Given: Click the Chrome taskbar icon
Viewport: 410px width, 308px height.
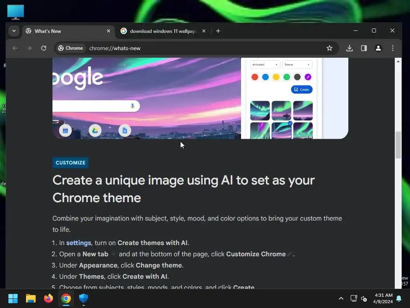Looking at the screenshot, I should tap(66, 298).
